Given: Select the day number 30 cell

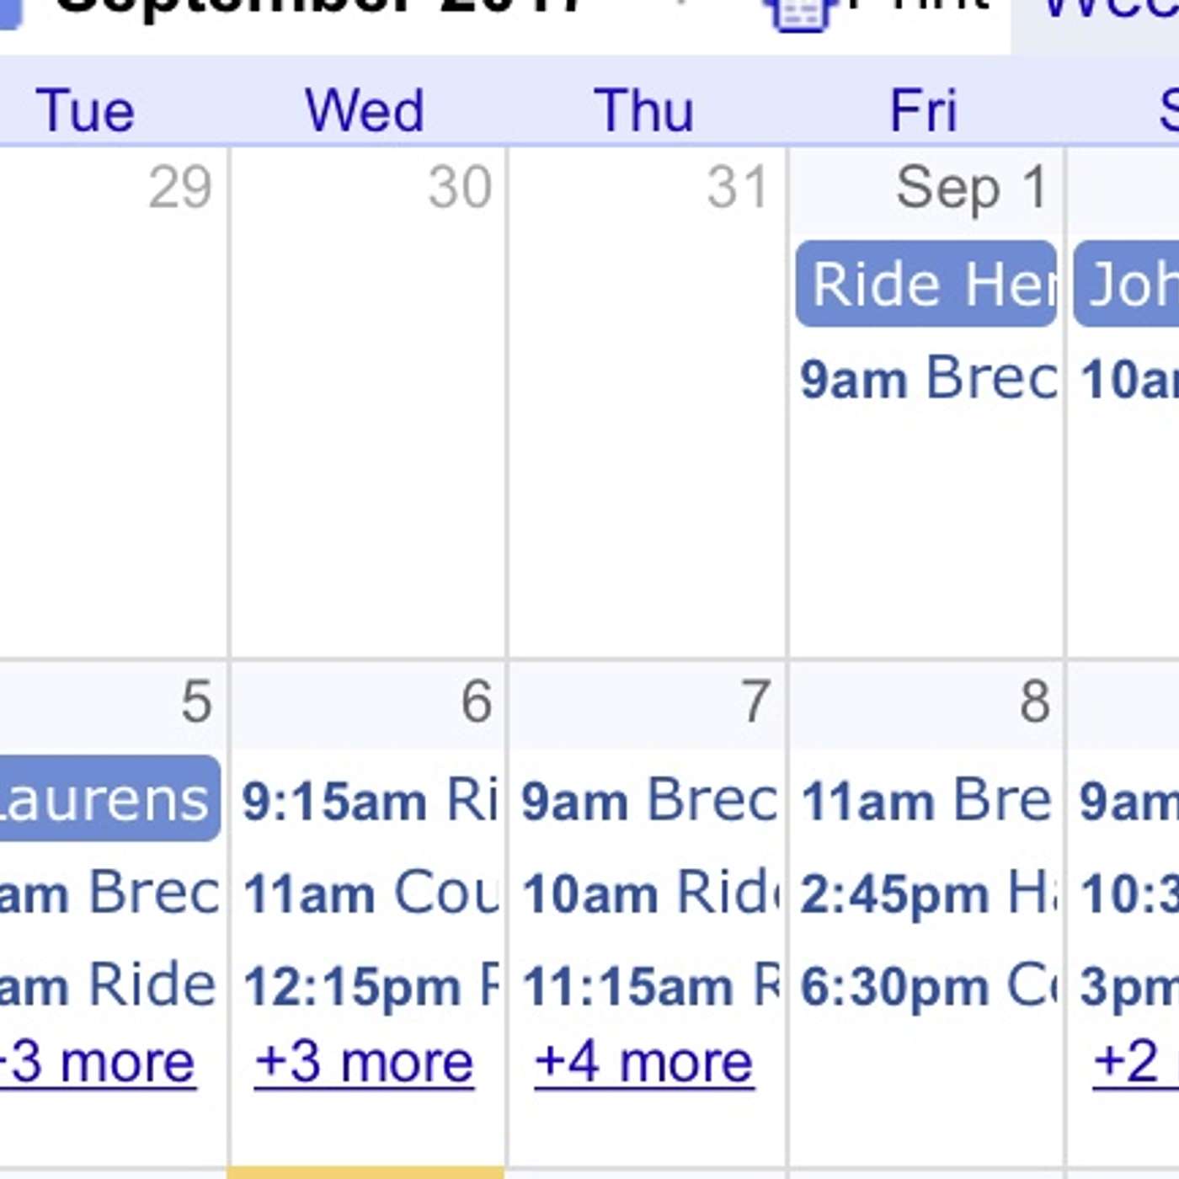Looking at the screenshot, I should [x=459, y=187].
